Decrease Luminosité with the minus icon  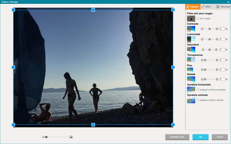[x=202, y=39]
